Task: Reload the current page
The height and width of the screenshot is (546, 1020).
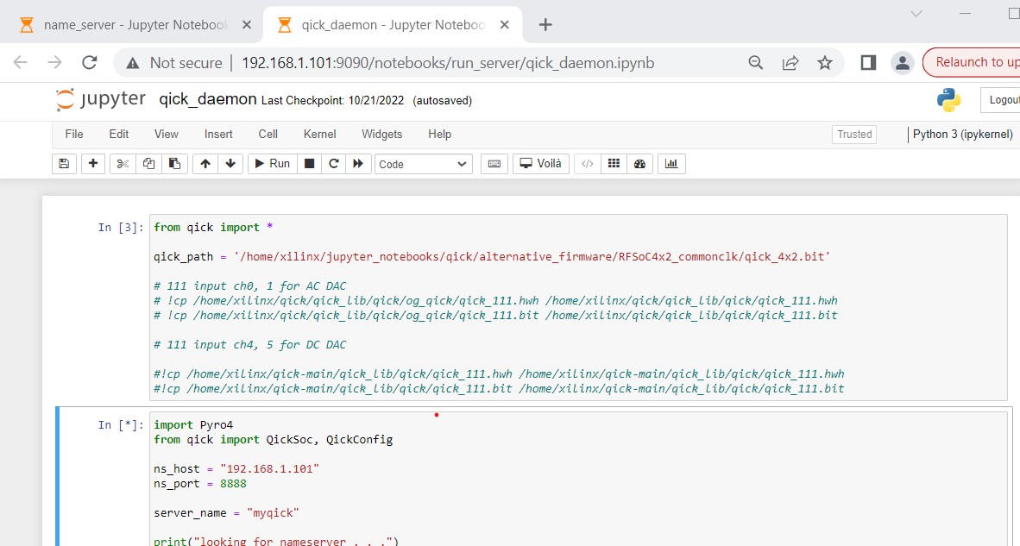Action: pyautogui.click(x=89, y=62)
